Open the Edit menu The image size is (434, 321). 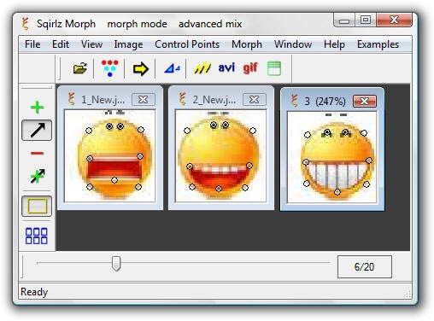point(61,44)
